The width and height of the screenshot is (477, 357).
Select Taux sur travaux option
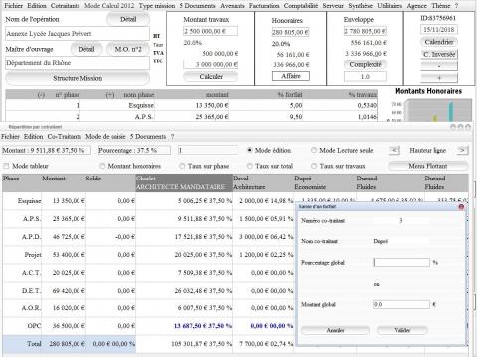(314, 166)
